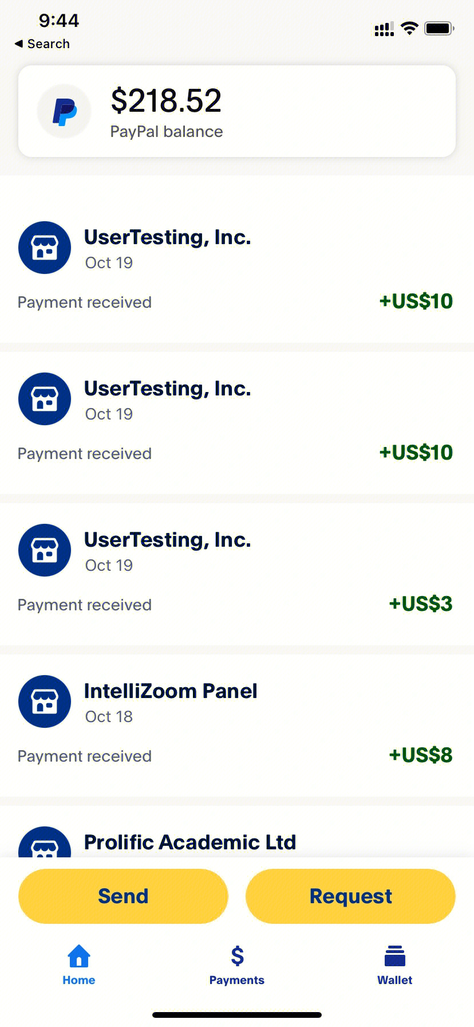
Task: Select the +US$3 amount from UserTesting
Action: coord(421,604)
